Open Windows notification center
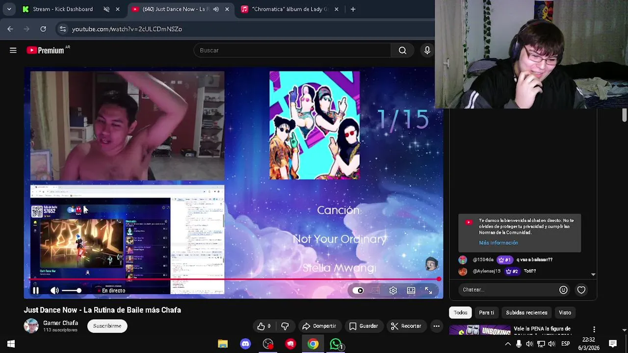 tap(613, 344)
